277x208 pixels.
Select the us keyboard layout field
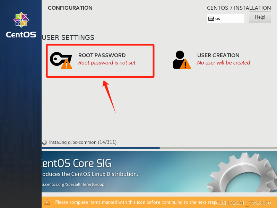[x=226, y=19]
